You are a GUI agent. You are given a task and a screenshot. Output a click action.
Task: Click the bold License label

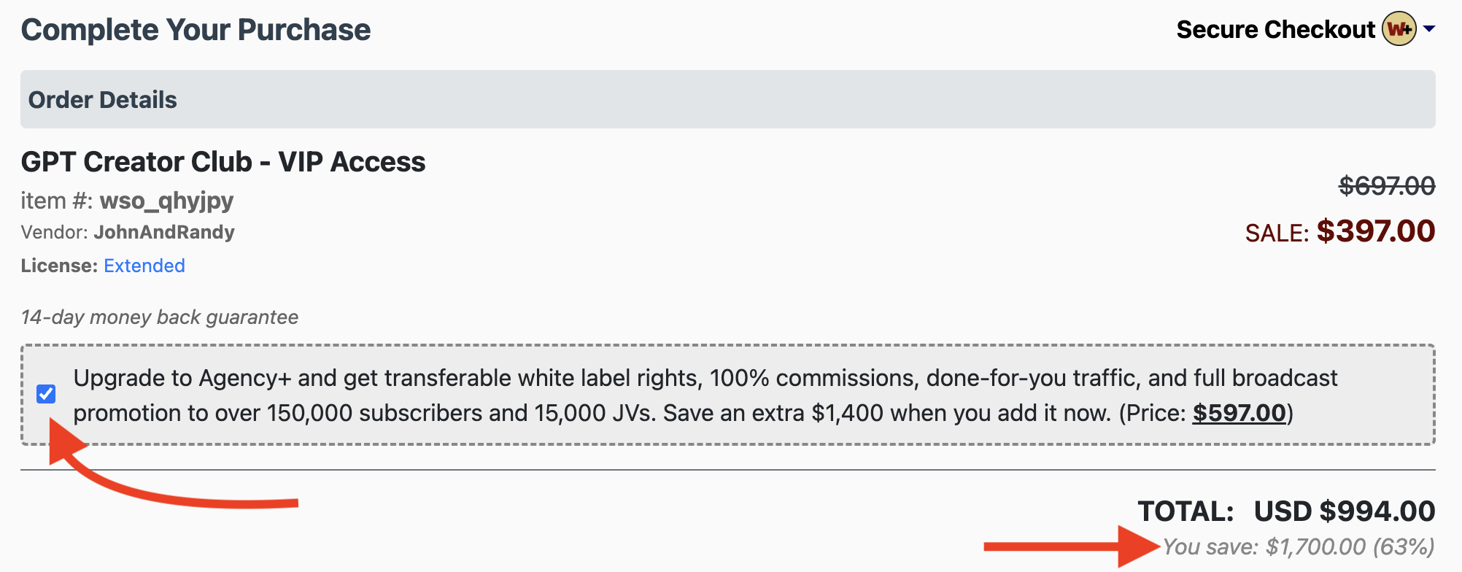point(59,266)
